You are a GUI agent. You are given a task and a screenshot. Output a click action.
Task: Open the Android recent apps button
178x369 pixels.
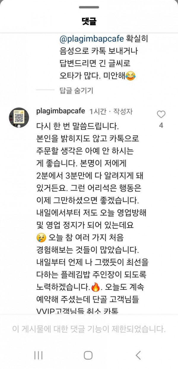pyautogui.click(x=39, y=355)
